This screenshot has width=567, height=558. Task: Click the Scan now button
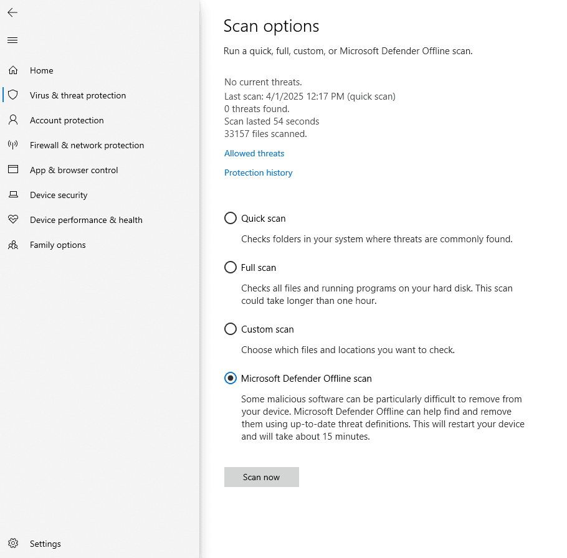pyautogui.click(x=262, y=477)
